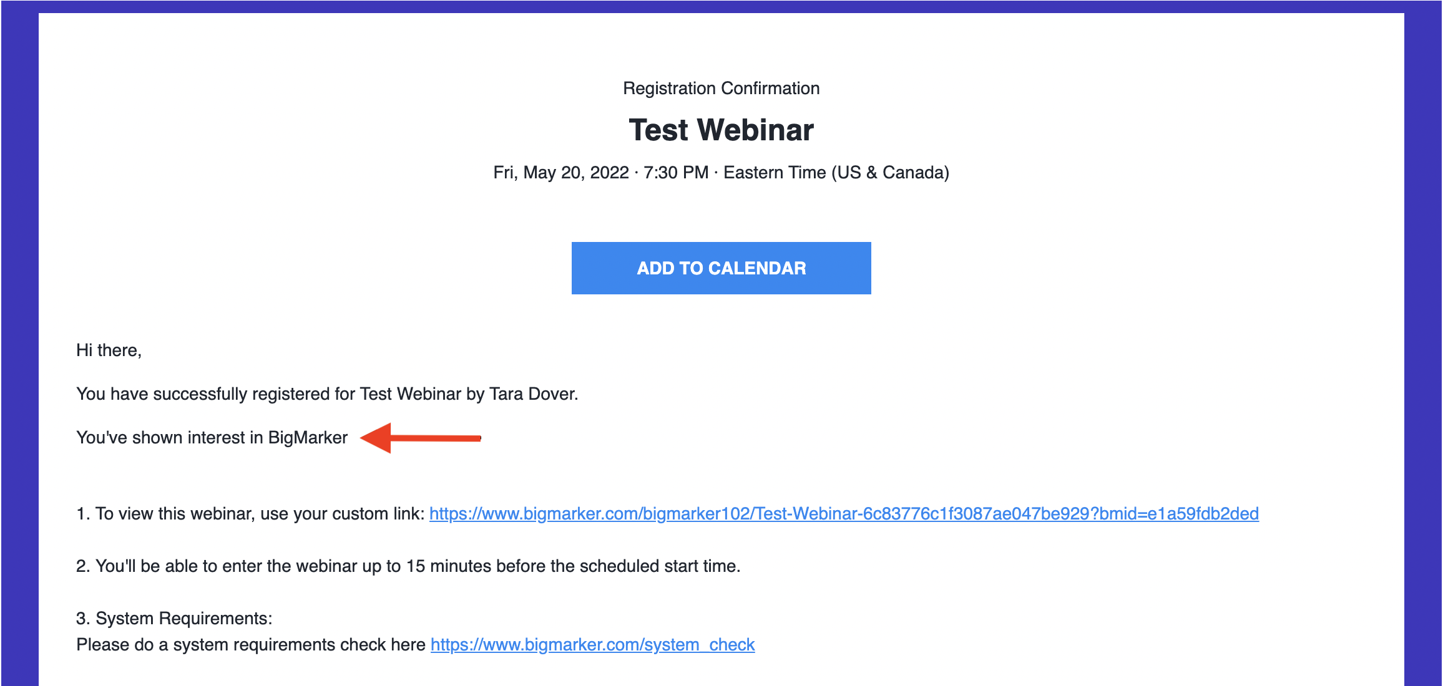Click You've shown interest in BigMarker text
Image resolution: width=1443 pixels, height=686 pixels.
(x=212, y=438)
